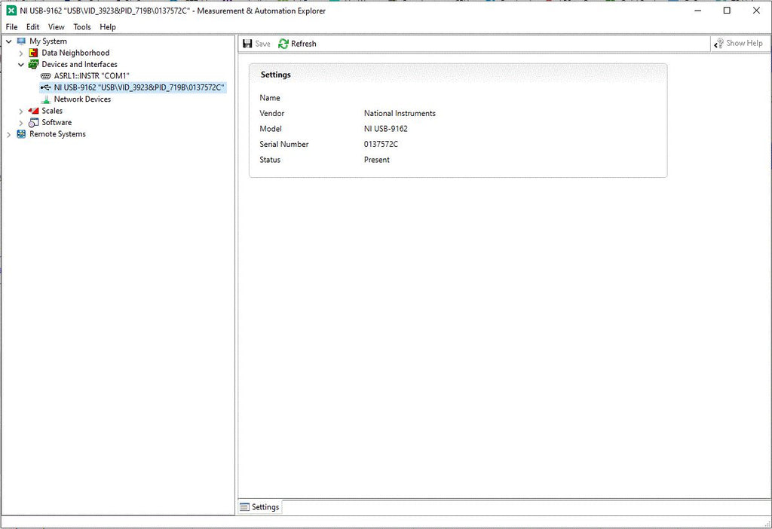Viewport: 772px width, 529px height.
Task: Click the Status label
Action: [270, 160]
